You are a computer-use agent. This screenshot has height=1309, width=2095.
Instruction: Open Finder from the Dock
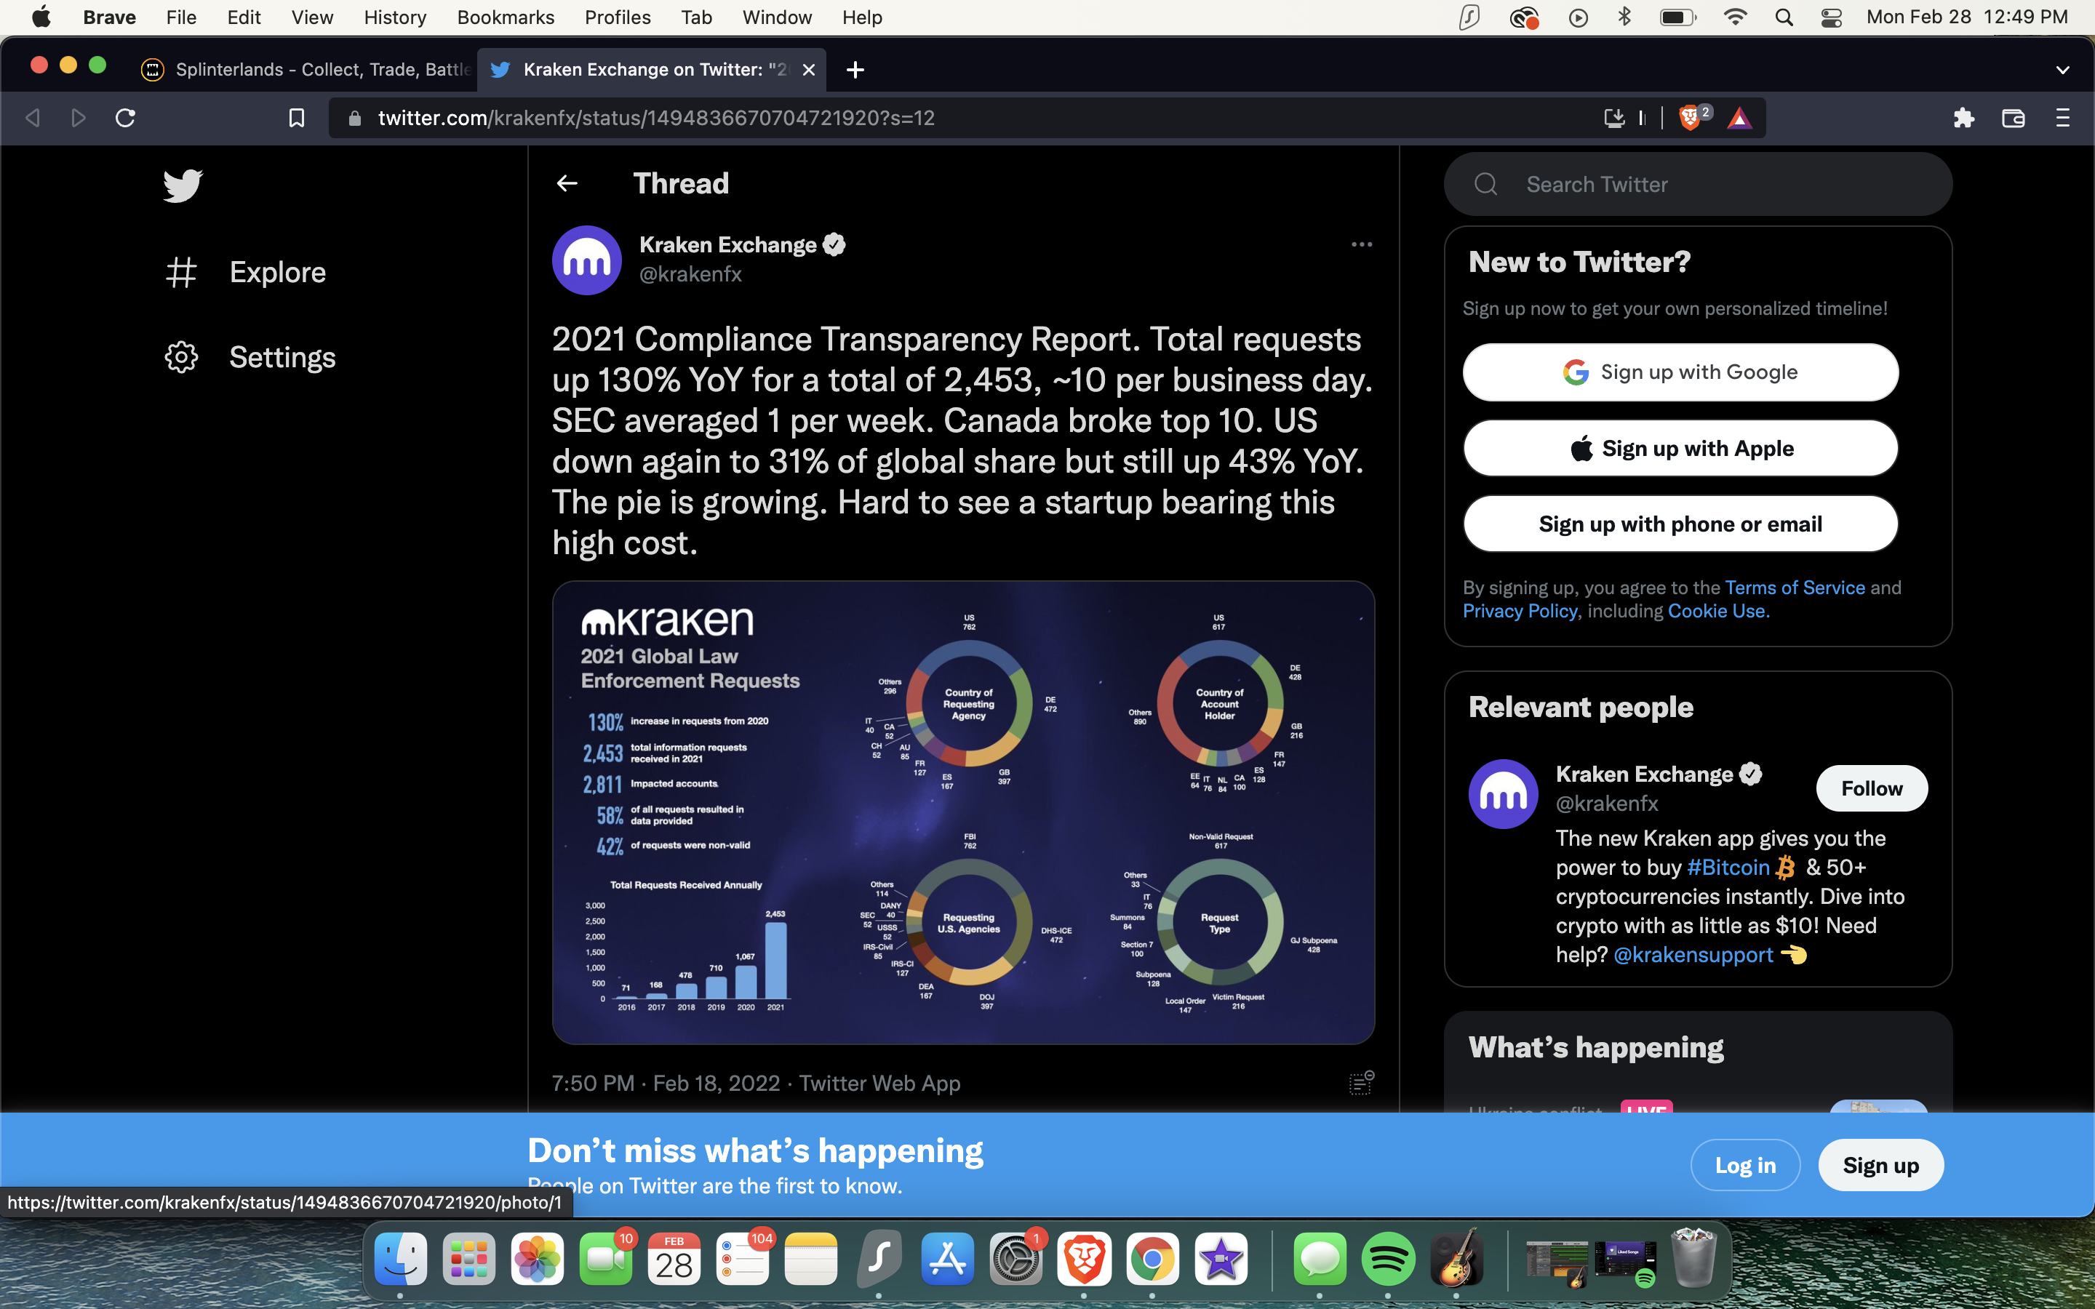401,1259
